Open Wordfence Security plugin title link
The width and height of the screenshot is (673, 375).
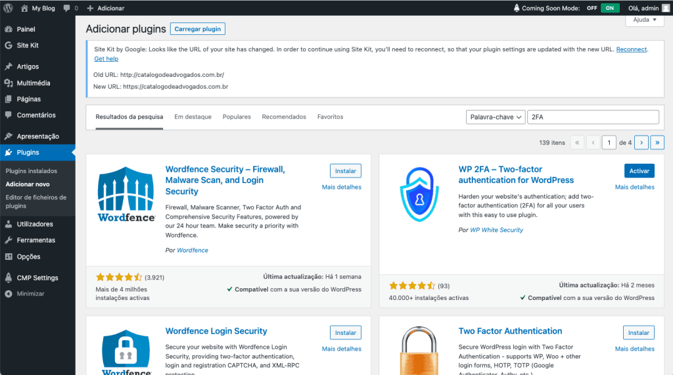[225, 180]
